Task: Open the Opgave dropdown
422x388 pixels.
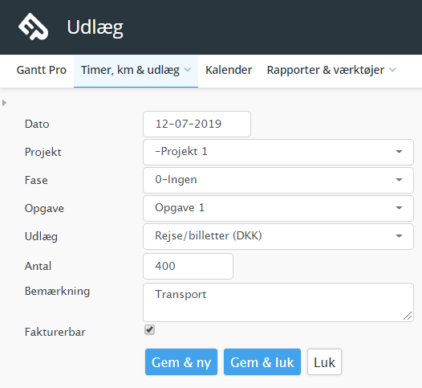Action: point(278,208)
